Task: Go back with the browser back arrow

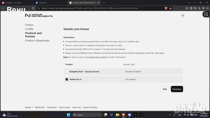Action: pos(3,8)
